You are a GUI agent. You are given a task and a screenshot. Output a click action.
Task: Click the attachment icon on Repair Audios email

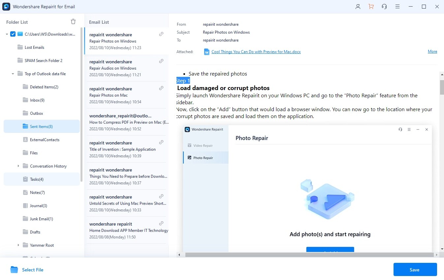[161, 61]
